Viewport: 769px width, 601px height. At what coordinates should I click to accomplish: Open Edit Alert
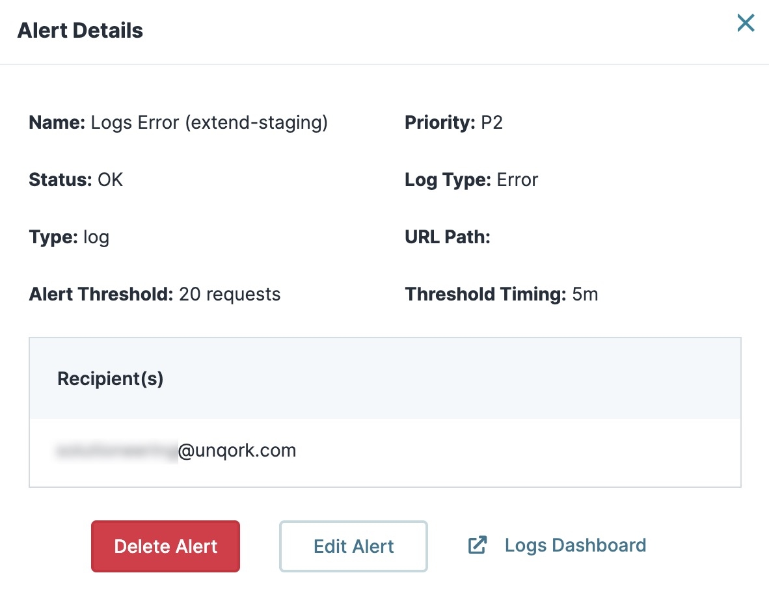[353, 546]
